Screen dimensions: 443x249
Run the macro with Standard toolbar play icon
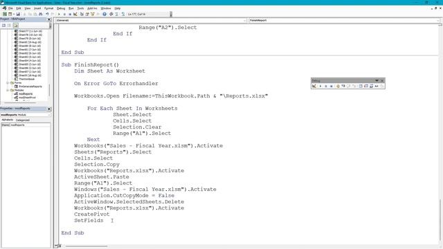click(x=59, y=14)
